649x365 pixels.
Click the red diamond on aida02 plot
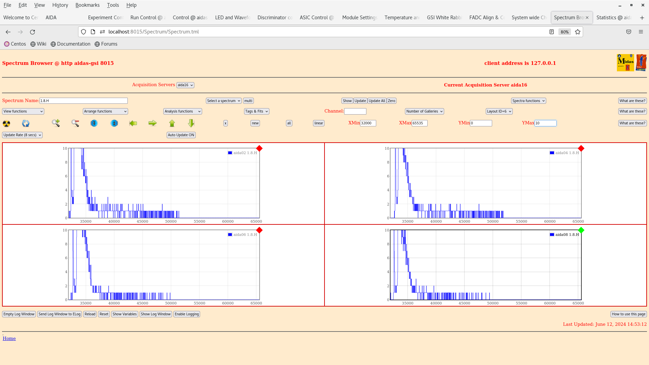coord(259,148)
